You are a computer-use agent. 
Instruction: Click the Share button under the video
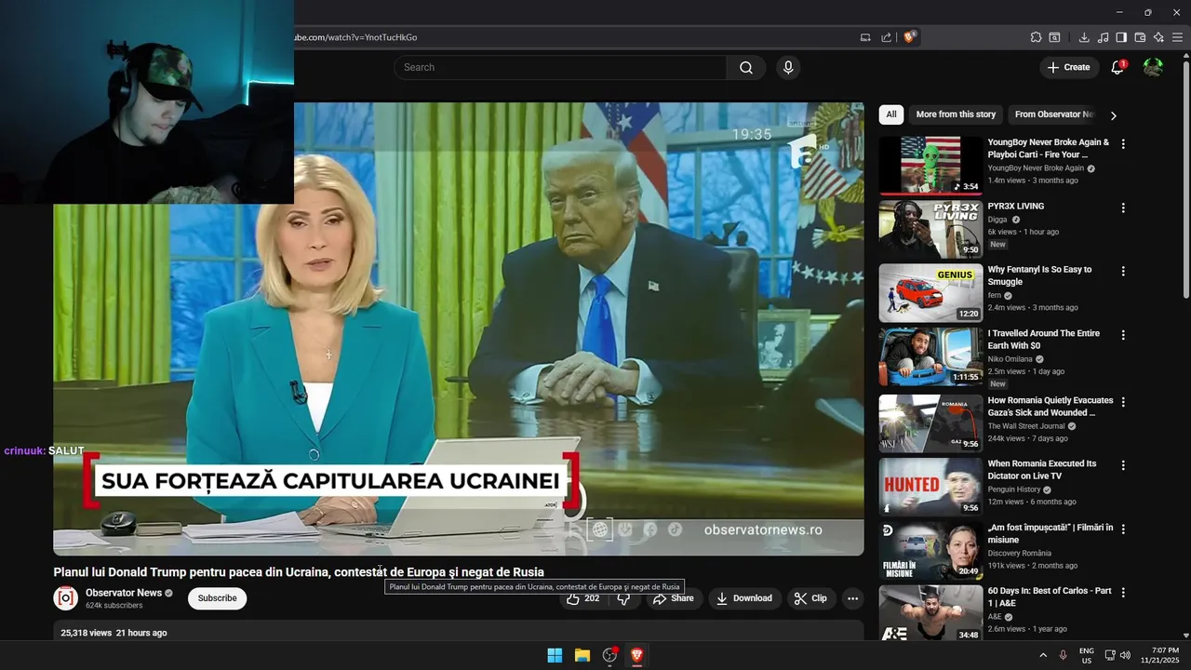click(674, 598)
